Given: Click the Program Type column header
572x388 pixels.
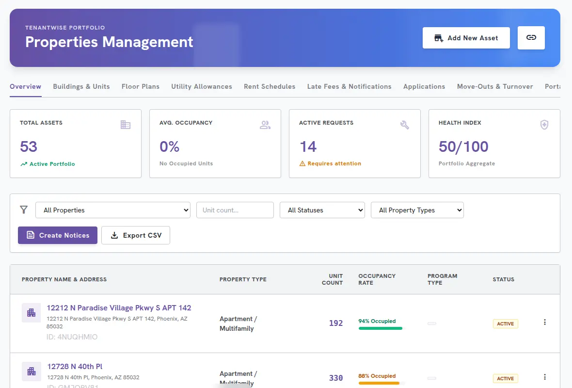Looking at the screenshot, I should tap(442, 279).
